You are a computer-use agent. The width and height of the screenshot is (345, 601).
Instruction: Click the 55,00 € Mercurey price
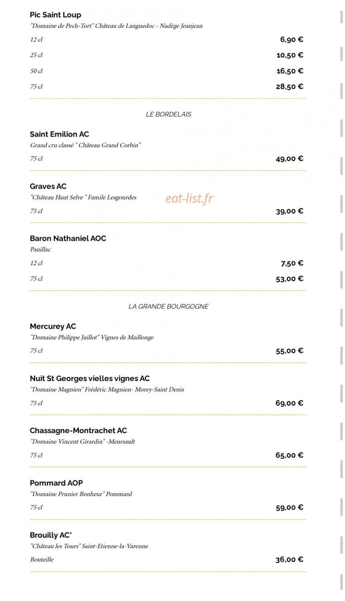pyautogui.click(x=289, y=351)
